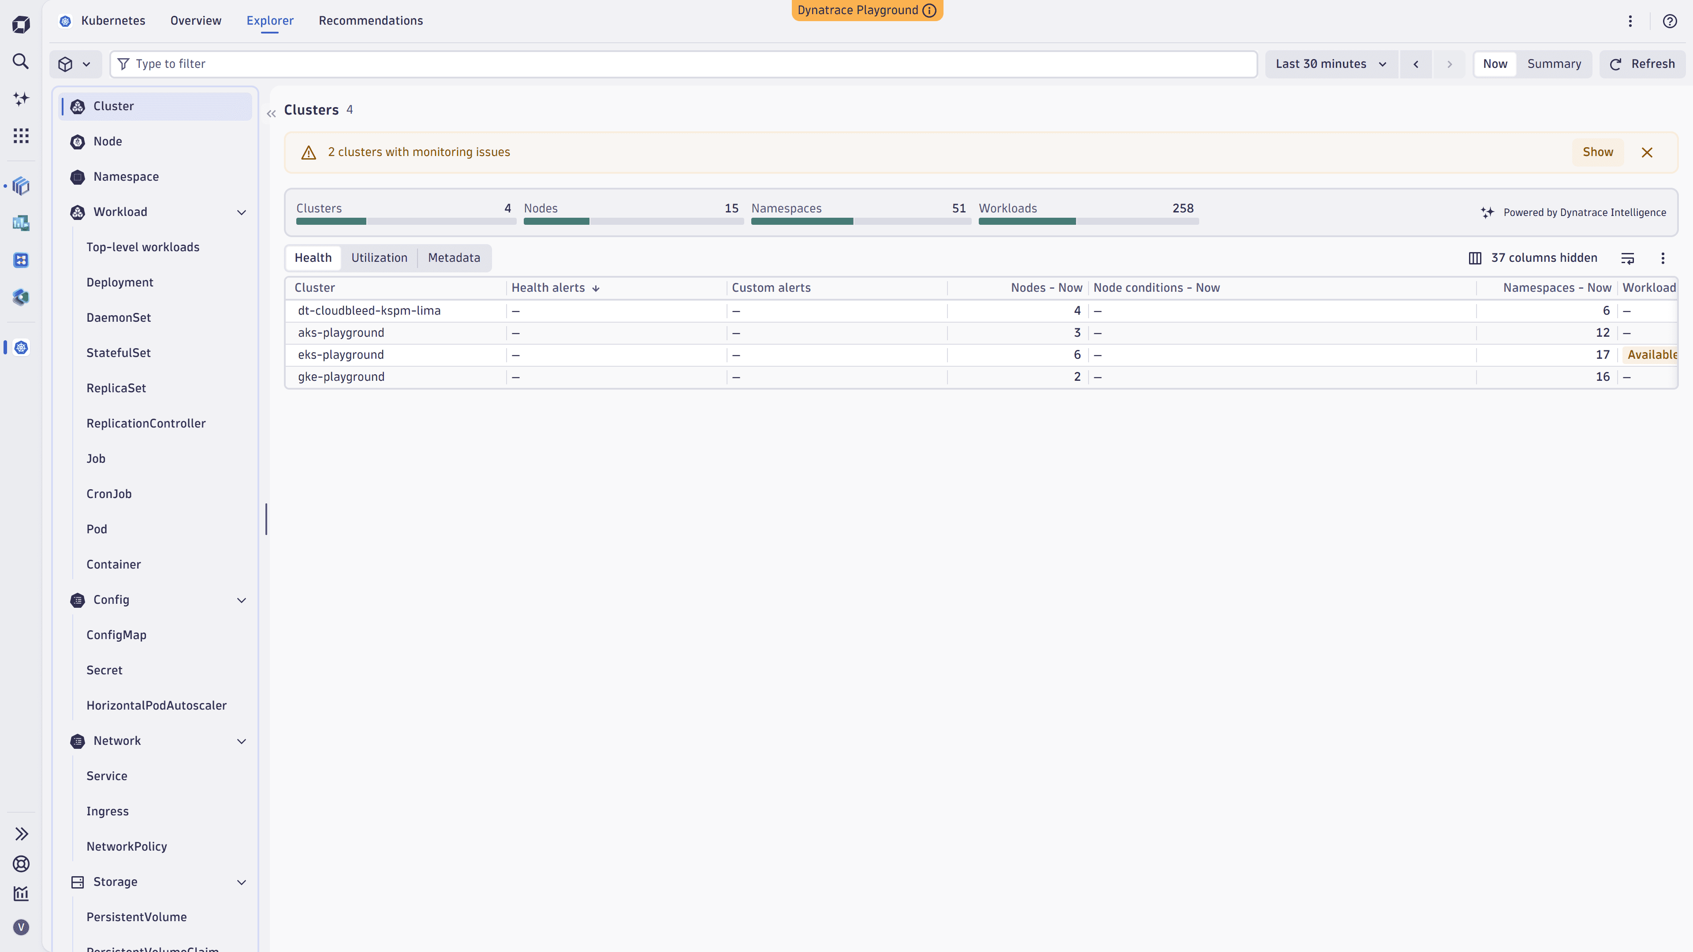Viewport: 1693px width, 952px height.
Task: Open the blue square app icon in dock
Action: click(21, 260)
